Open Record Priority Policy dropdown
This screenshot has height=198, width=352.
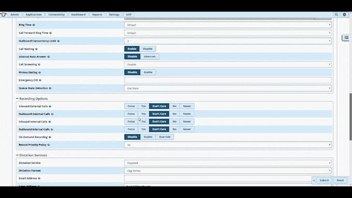pos(228,145)
